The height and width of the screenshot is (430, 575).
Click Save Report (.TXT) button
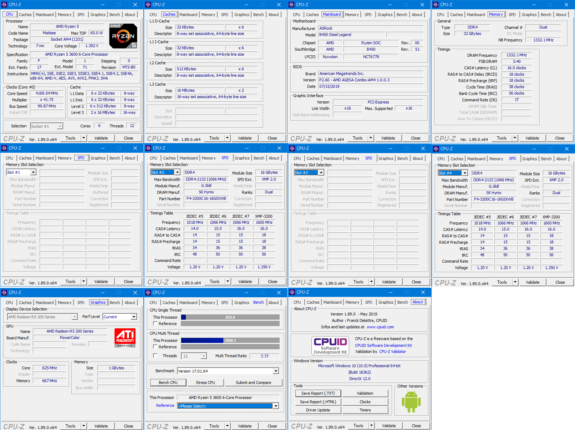pyautogui.click(x=318, y=393)
